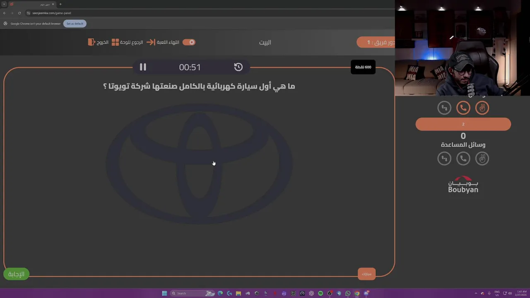Use the grey lifeline icon above the team bar
This screenshot has width=530, height=298.
[x=444, y=108]
